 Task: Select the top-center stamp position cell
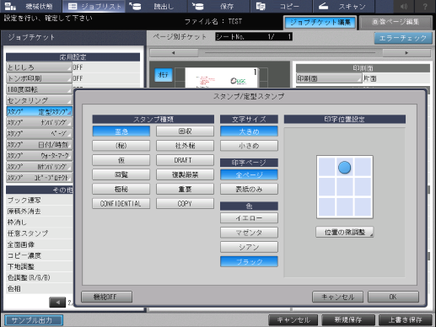pyautogui.click(x=345, y=167)
